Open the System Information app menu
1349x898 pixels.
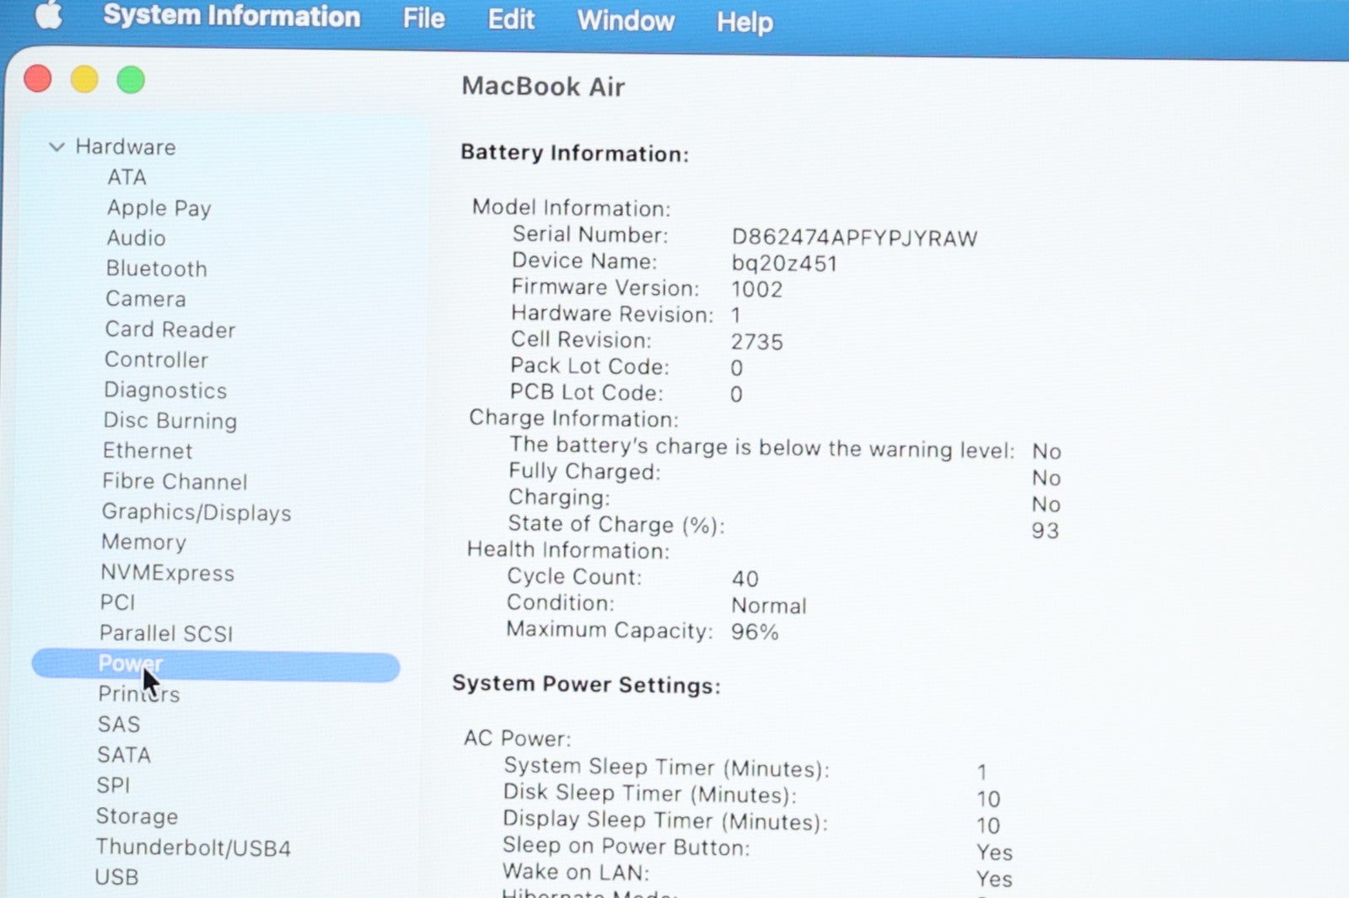pyautogui.click(x=231, y=16)
